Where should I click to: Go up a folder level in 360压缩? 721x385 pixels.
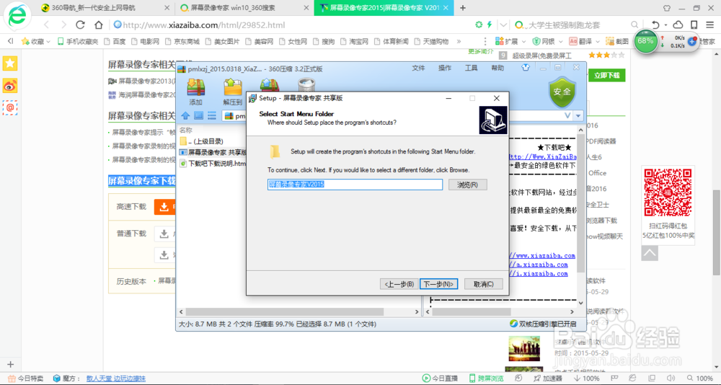(x=185, y=115)
